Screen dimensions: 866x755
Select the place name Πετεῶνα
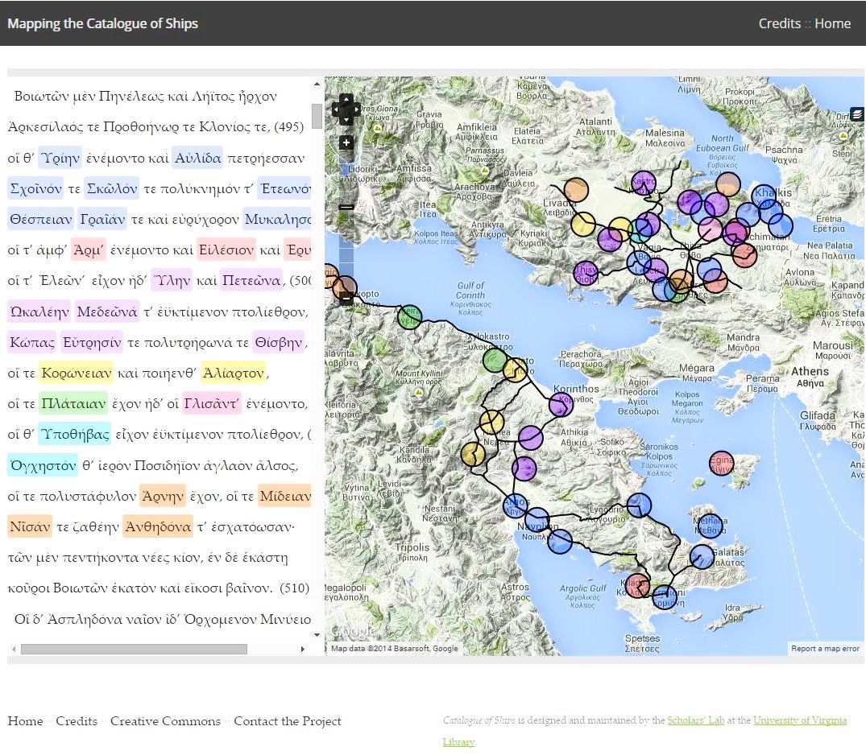click(x=251, y=281)
